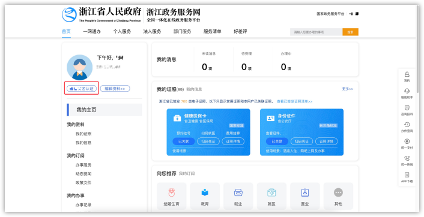Open 办事记录 under 我的办事
Image resolution: width=424 pixels, height=217 pixels.
(x=83, y=205)
